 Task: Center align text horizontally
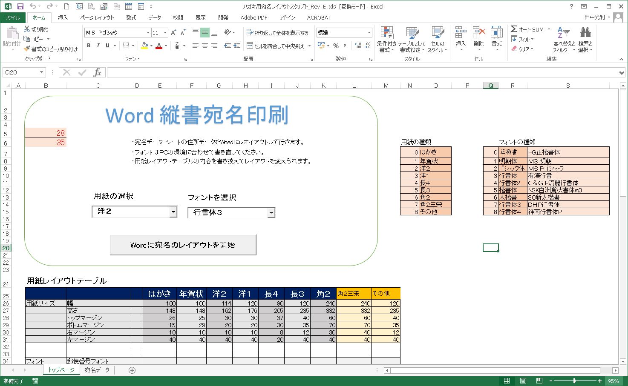point(205,46)
